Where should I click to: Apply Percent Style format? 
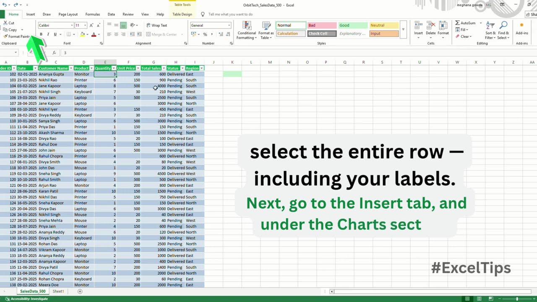(205, 34)
